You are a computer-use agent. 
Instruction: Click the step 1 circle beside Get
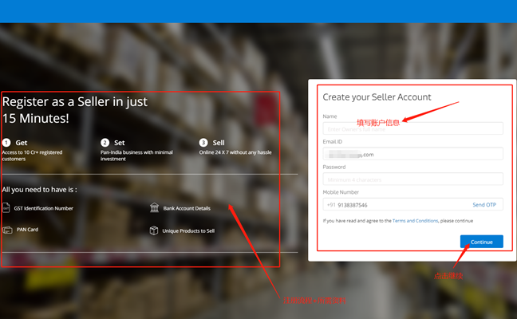pyautogui.click(x=7, y=143)
